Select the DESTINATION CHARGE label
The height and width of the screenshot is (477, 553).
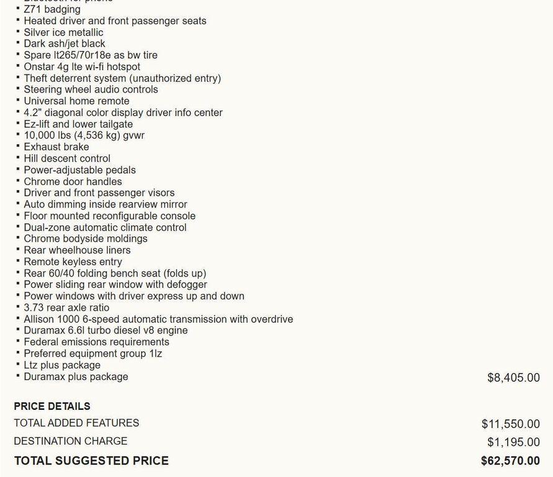click(71, 441)
